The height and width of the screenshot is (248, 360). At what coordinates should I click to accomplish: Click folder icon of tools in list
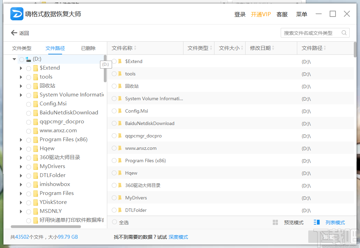[120, 74]
